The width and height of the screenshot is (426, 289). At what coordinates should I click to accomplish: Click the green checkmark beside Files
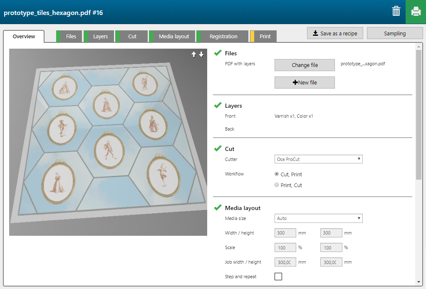[x=218, y=53]
